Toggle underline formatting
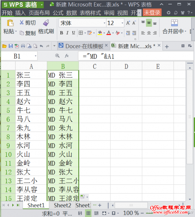195x217 pixels. pos(73,33)
